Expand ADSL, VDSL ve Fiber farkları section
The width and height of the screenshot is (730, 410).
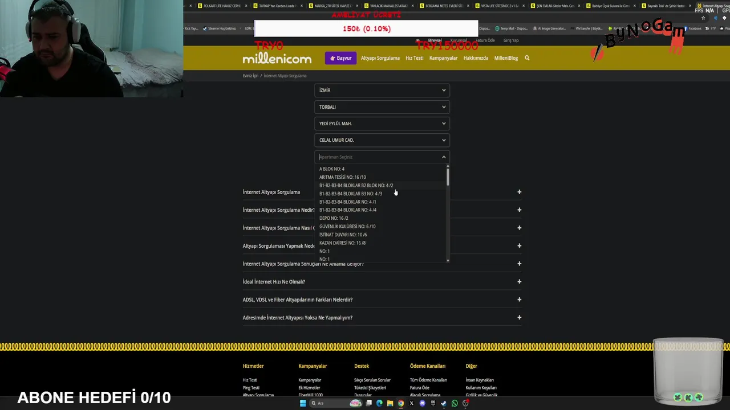[382, 300]
